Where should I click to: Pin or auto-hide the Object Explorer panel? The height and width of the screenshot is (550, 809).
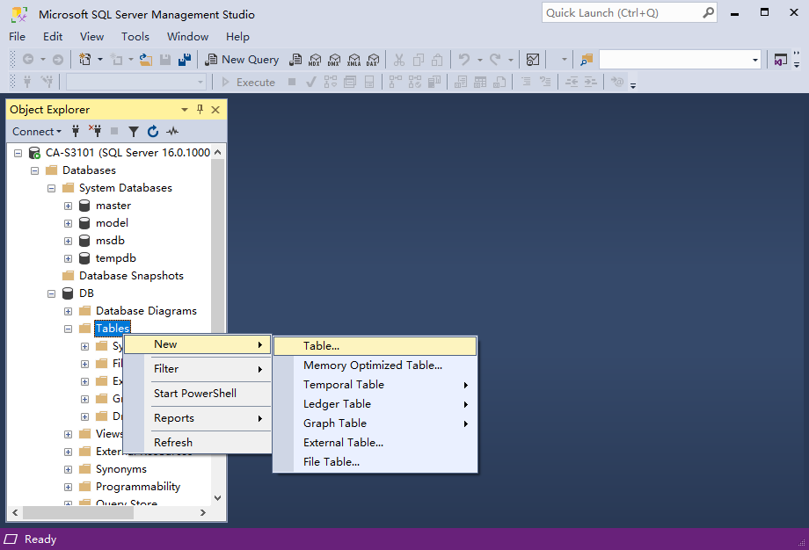pos(200,110)
